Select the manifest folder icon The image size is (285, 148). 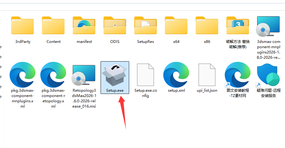click(x=84, y=25)
